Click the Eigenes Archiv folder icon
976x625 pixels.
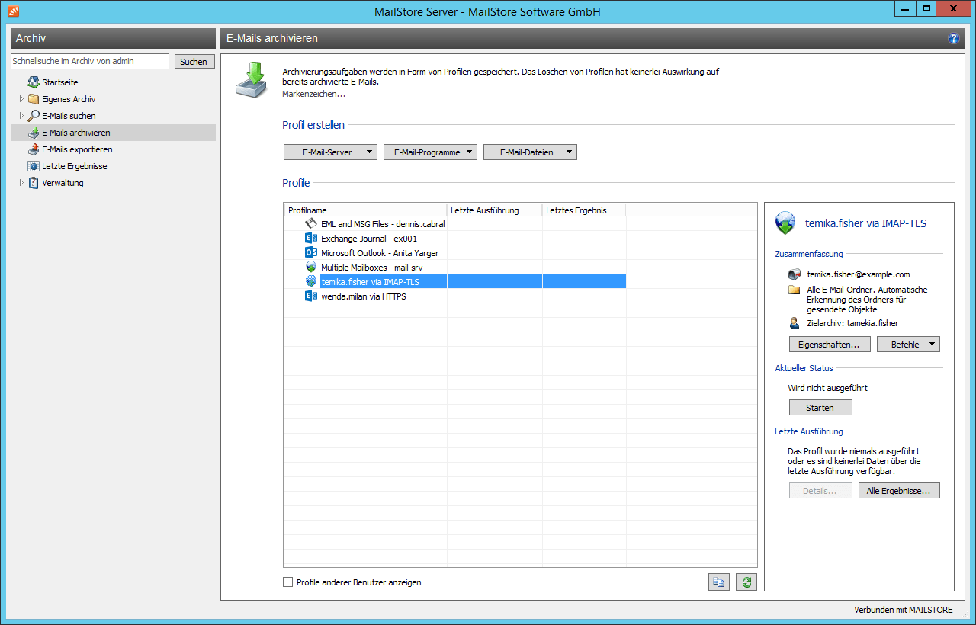point(34,99)
